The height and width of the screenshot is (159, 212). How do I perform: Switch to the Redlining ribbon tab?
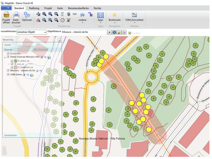coord(34,8)
